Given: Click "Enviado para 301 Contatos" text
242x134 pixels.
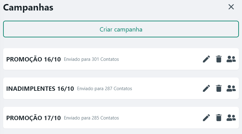Looking at the screenshot, I should click(91, 59).
